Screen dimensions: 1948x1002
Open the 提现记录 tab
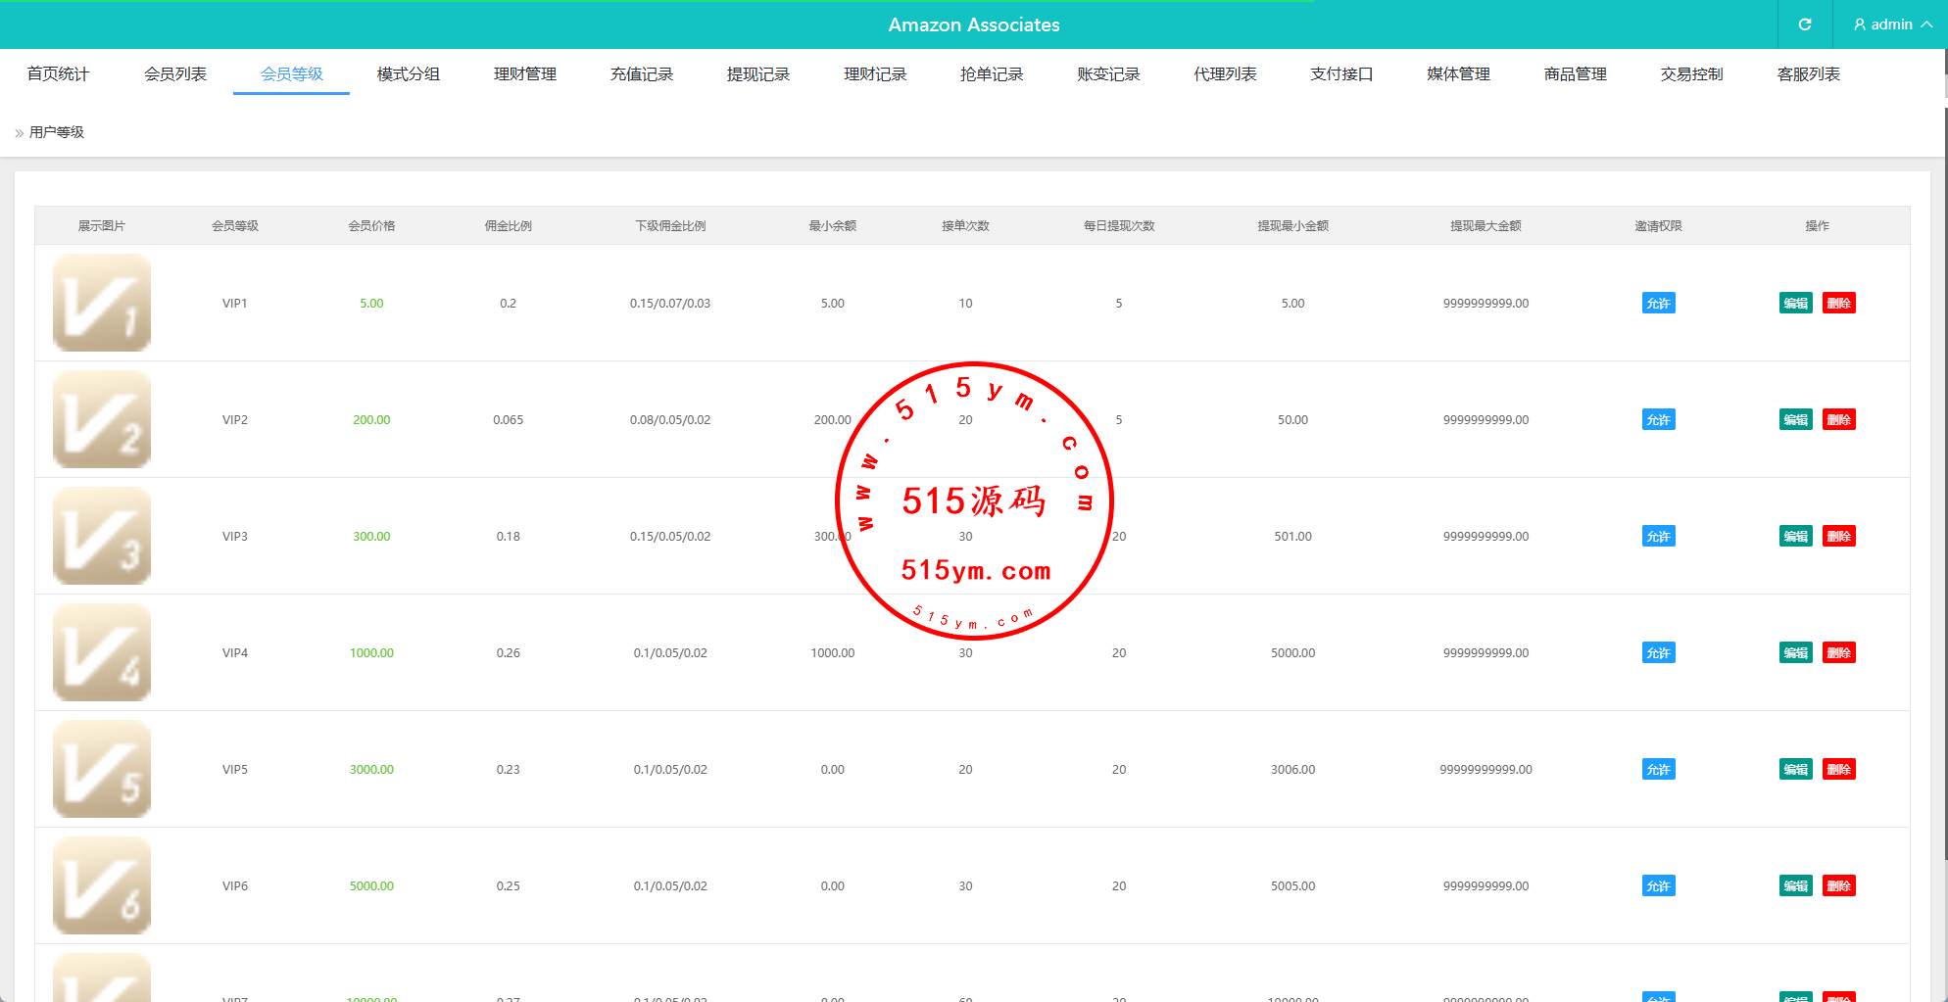(757, 74)
